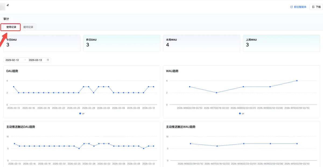The height and width of the screenshot is (167, 323).
Task: Switch to the 提问记录 tab
Action: tap(28, 27)
